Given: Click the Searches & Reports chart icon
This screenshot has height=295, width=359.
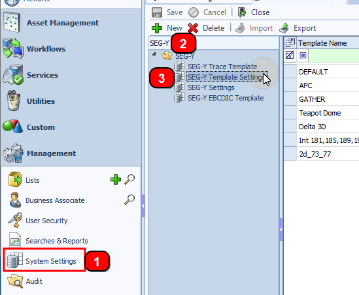Looking at the screenshot, I should [15, 240].
